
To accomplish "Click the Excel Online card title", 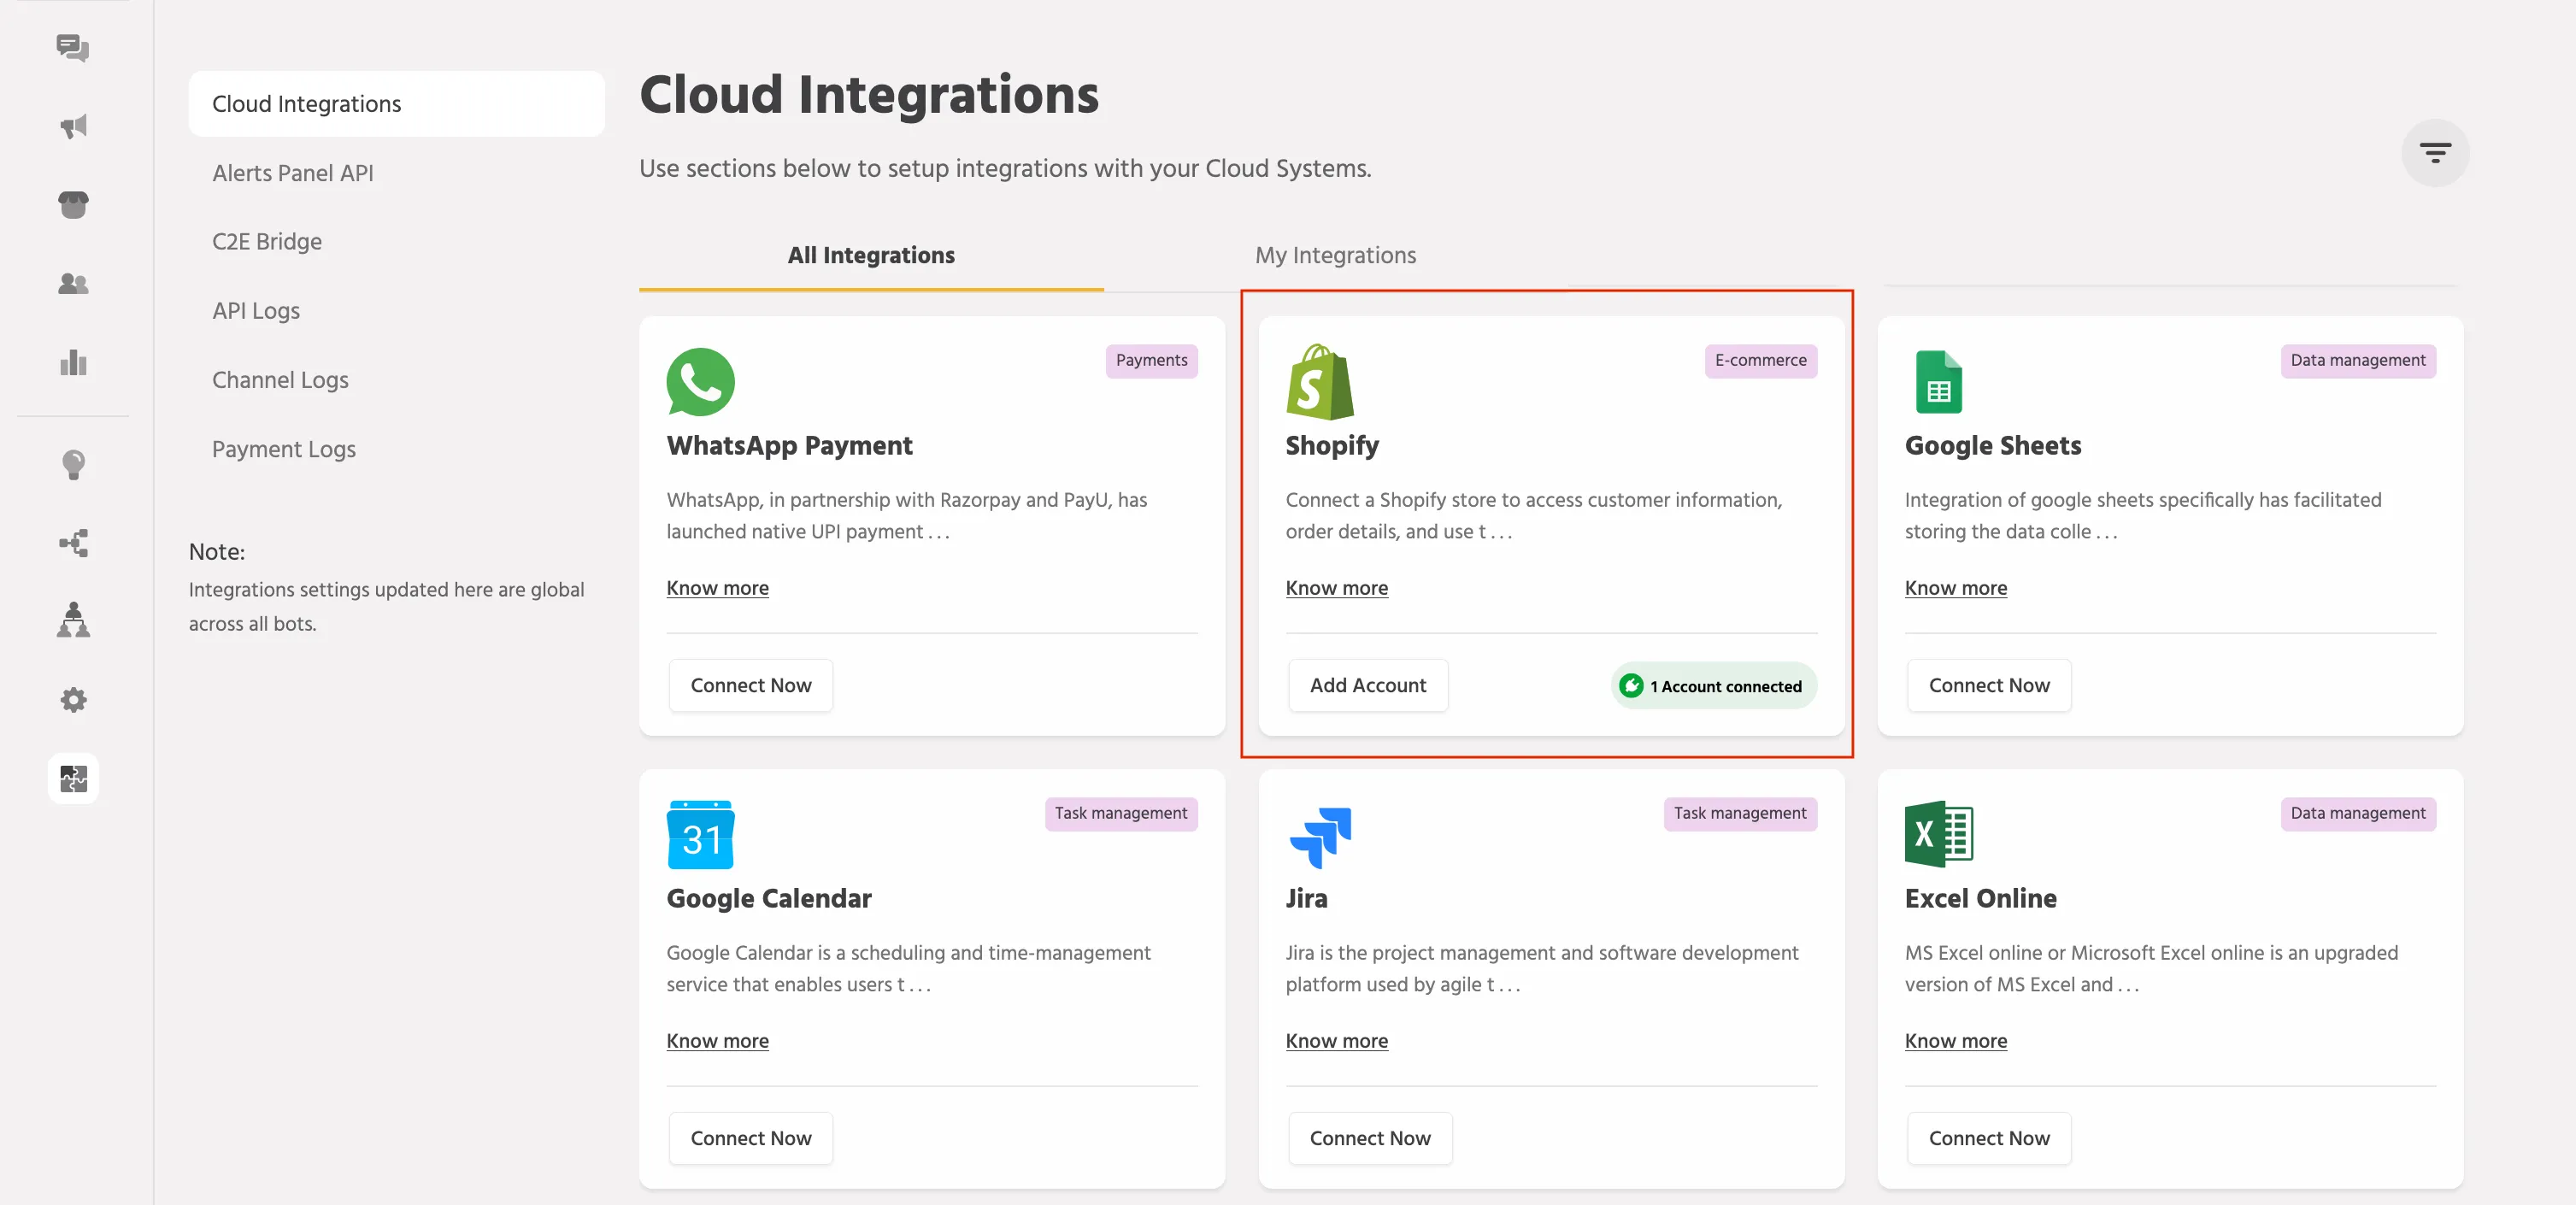I will coord(1980,899).
